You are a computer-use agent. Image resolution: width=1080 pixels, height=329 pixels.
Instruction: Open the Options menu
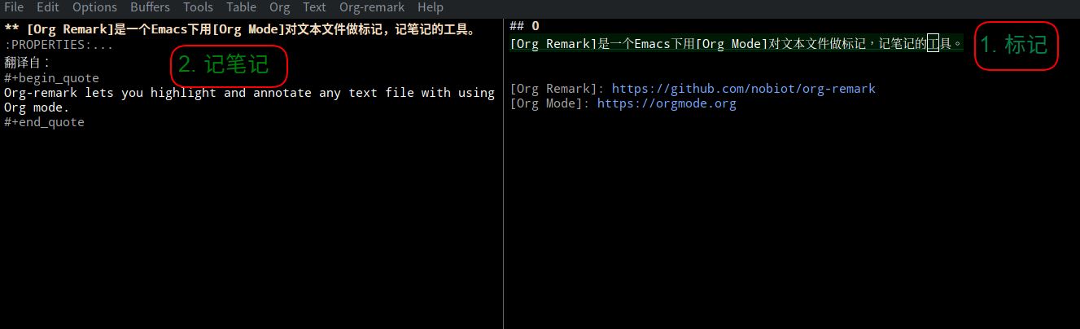[x=94, y=7]
